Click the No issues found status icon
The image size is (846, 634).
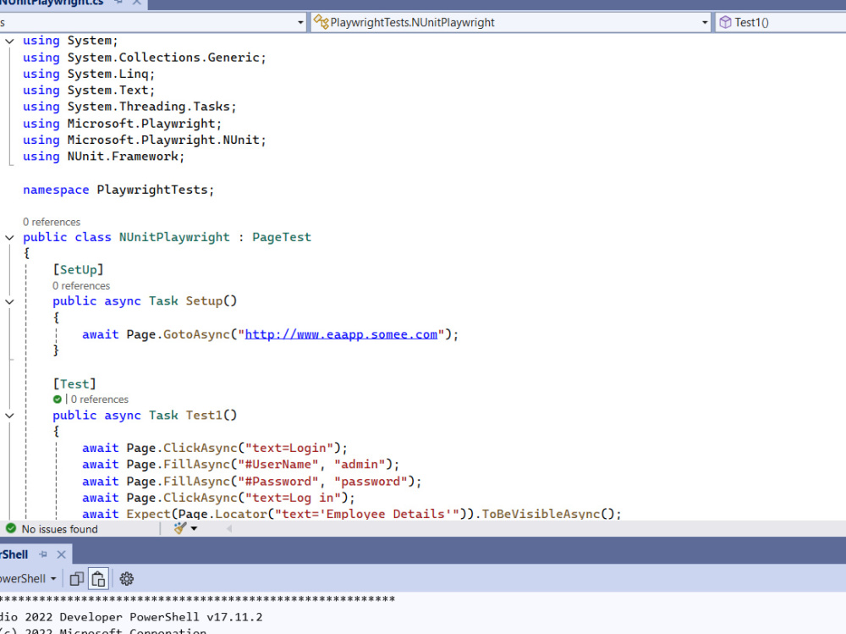click(x=11, y=528)
